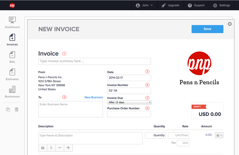Image resolution: width=239 pixels, height=155 pixels.
Task: Click the NEW INVOICE heading
Action: coord(59,29)
